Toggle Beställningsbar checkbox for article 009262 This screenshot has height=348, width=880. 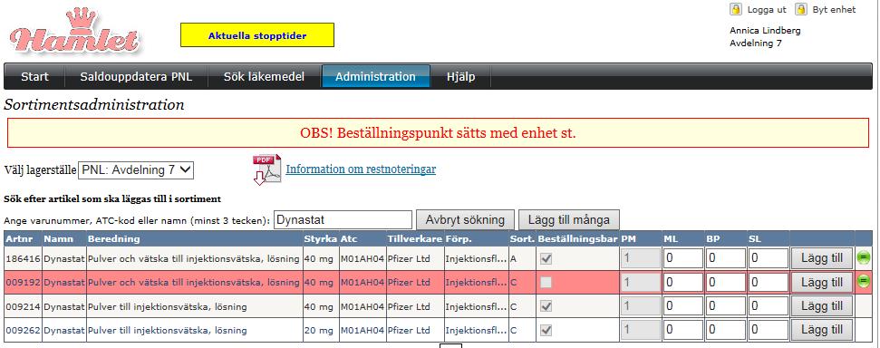point(546,330)
